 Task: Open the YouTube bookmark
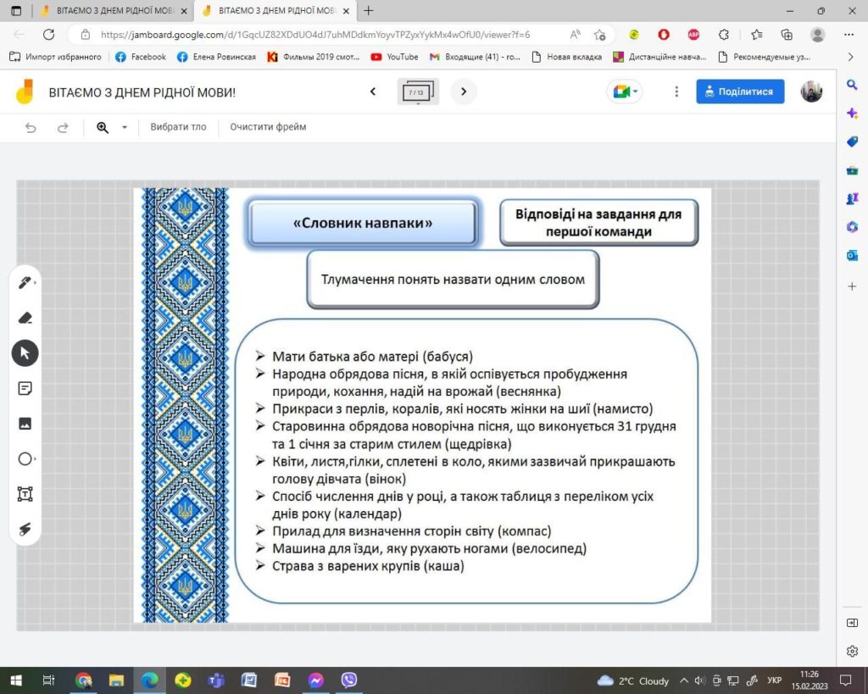[394, 57]
